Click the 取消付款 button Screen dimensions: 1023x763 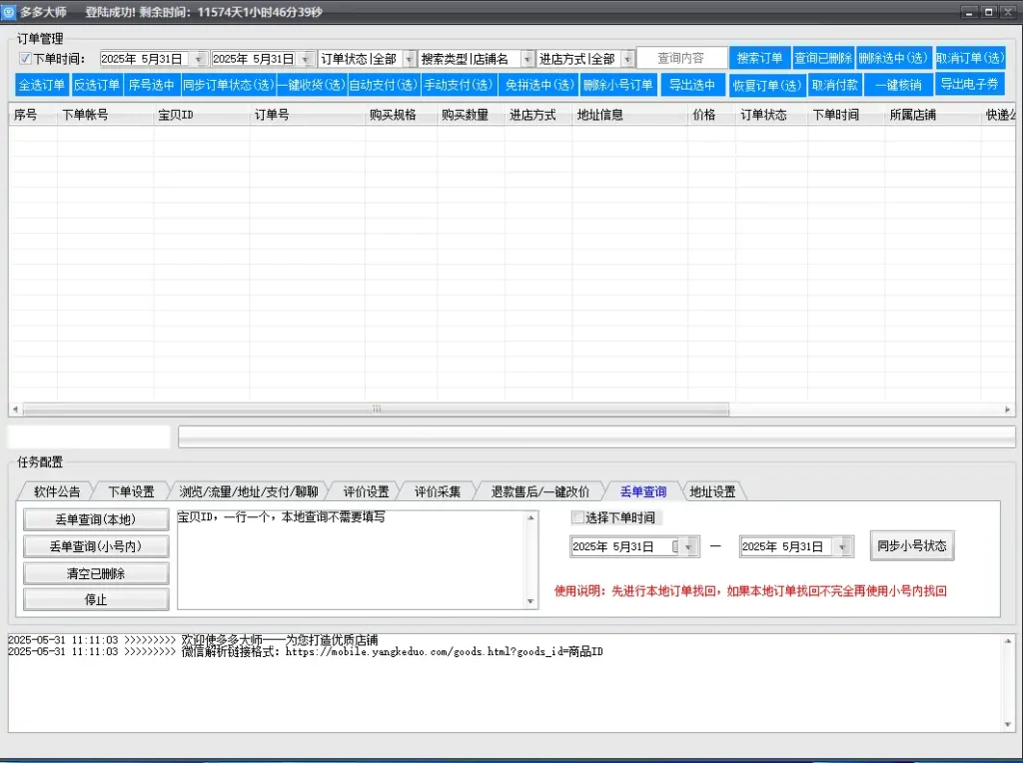click(x=834, y=85)
